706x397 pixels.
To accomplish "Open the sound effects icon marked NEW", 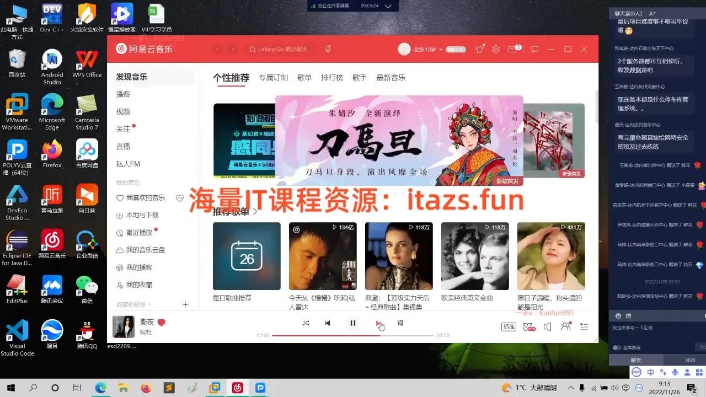I will (x=528, y=327).
